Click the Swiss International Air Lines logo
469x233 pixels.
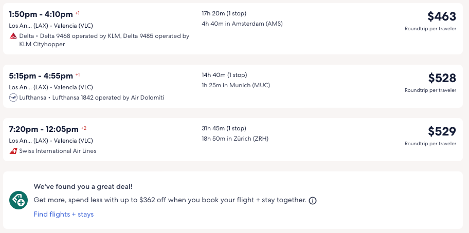[13, 151]
